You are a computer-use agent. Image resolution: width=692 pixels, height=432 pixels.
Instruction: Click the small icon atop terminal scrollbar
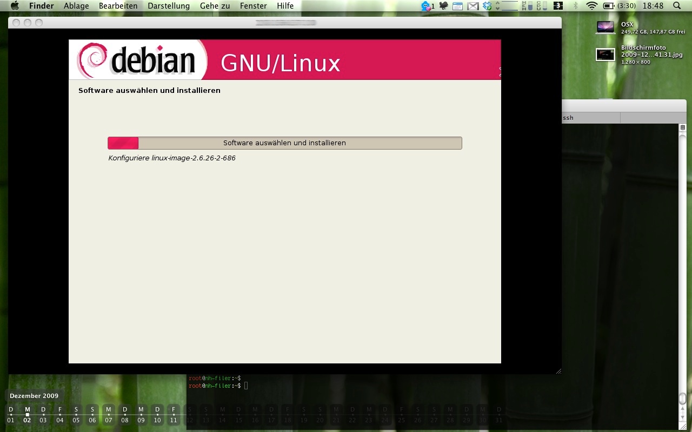683,127
